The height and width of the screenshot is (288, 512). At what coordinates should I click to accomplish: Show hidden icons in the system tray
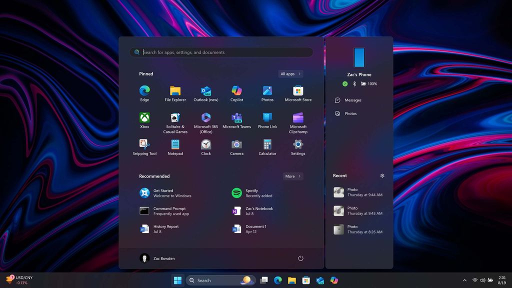465,280
